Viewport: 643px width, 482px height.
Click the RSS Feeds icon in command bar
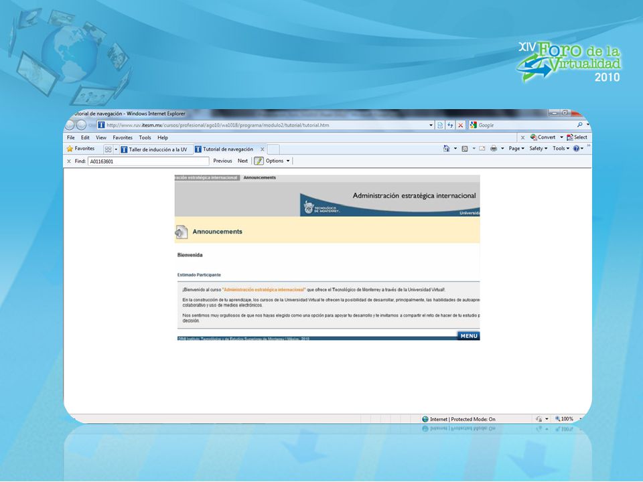point(465,149)
